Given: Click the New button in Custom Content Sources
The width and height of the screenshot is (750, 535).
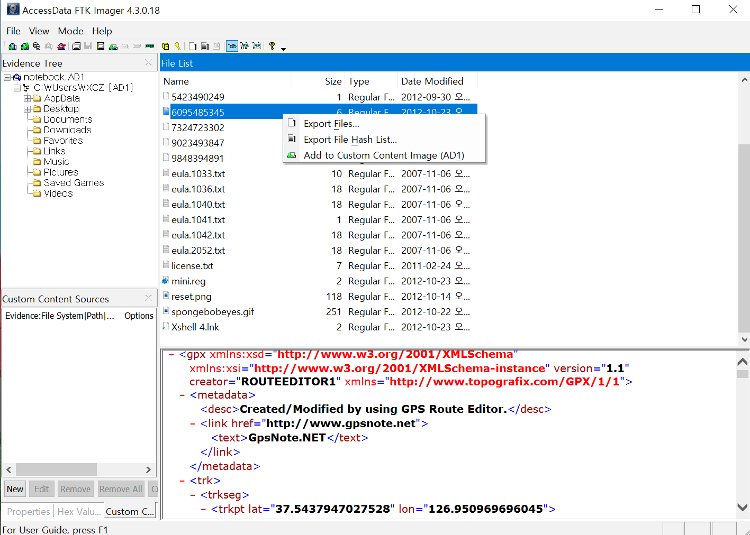Looking at the screenshot, I should [x=15, y=489].
